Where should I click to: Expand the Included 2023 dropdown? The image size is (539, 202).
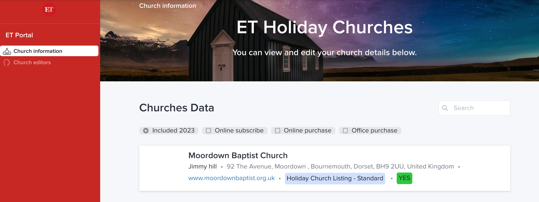click(x=146, y=130)
